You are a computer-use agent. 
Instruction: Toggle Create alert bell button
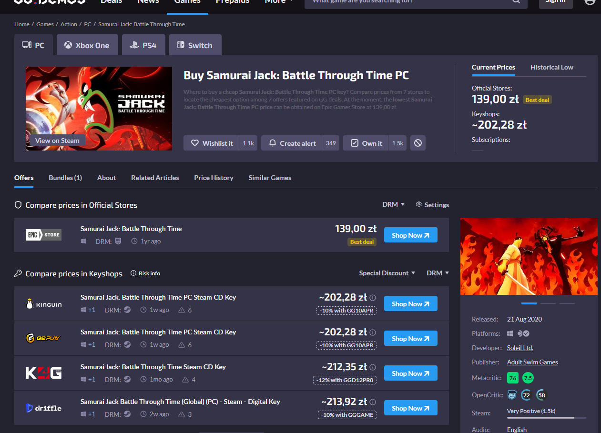point(292,143)
